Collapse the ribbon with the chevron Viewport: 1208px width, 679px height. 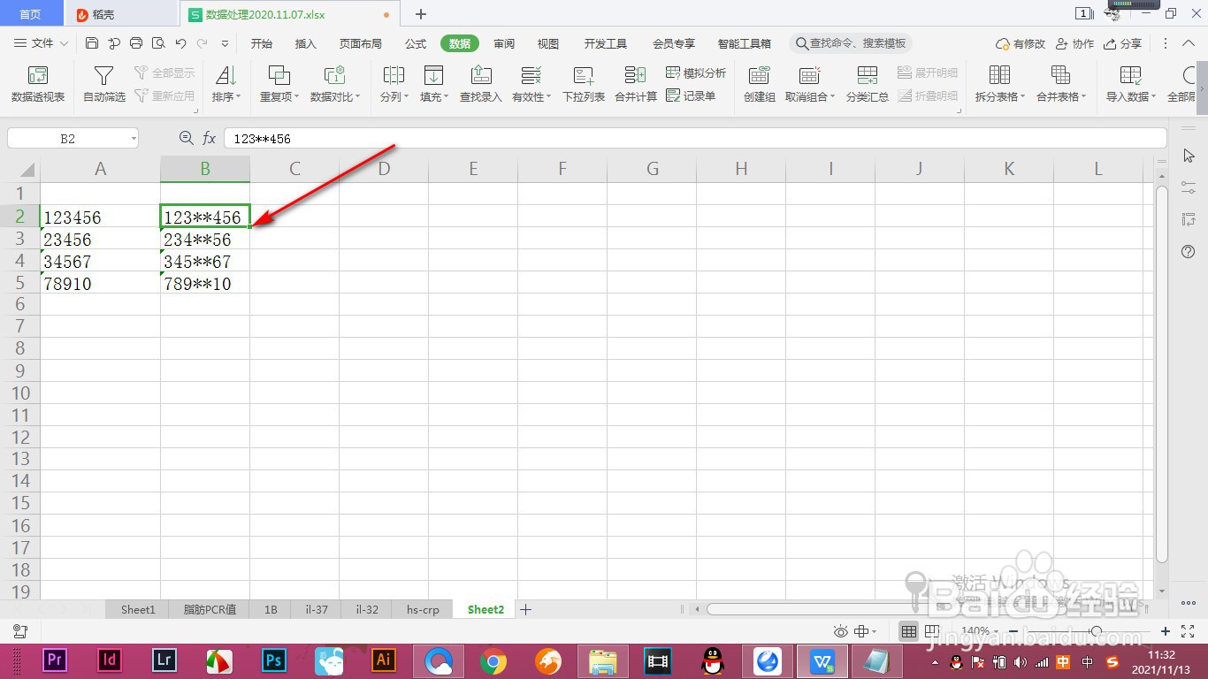tap(1189, 43)
